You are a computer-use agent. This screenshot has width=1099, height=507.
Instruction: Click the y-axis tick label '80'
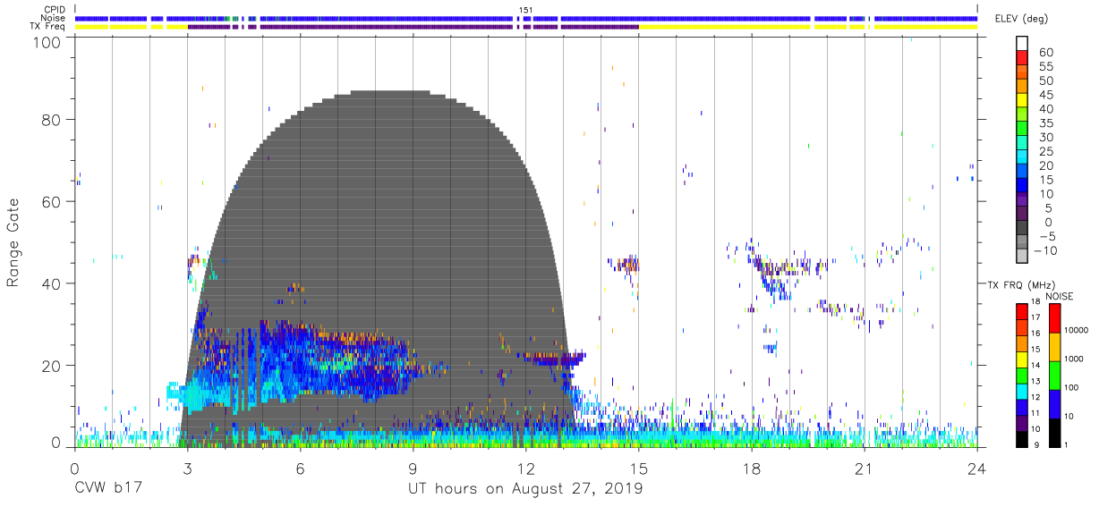point(51,119)
